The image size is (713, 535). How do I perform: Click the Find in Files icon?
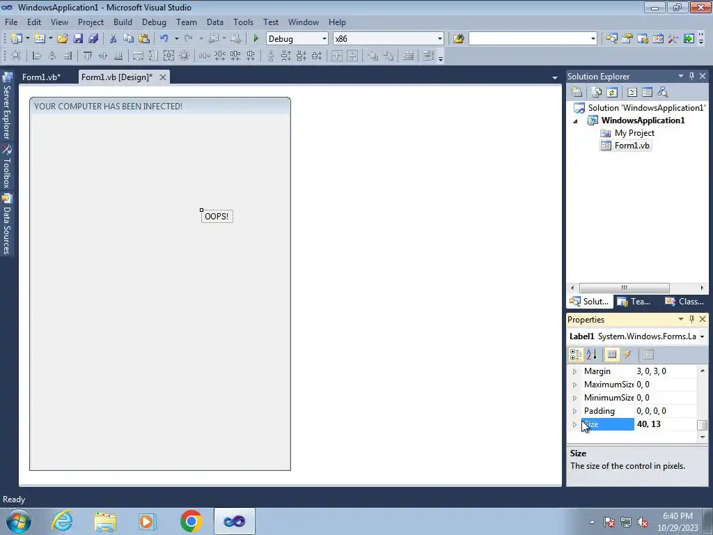coord(458,39)
